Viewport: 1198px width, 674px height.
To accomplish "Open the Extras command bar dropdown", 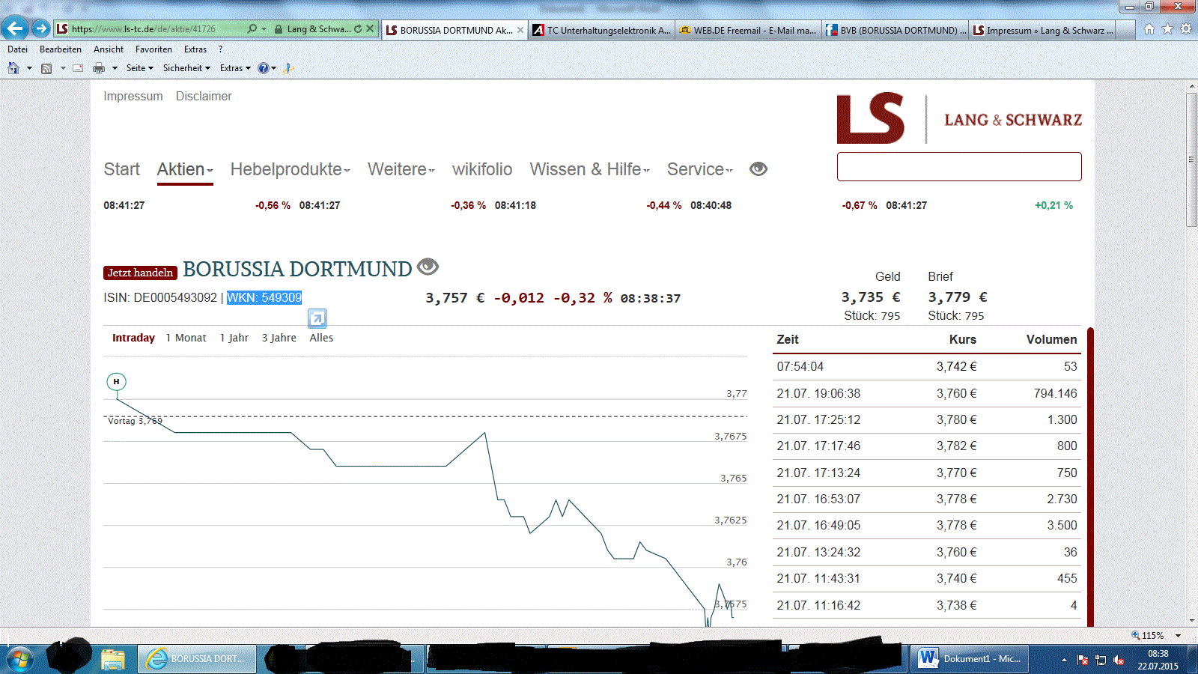I will point(235,68).
